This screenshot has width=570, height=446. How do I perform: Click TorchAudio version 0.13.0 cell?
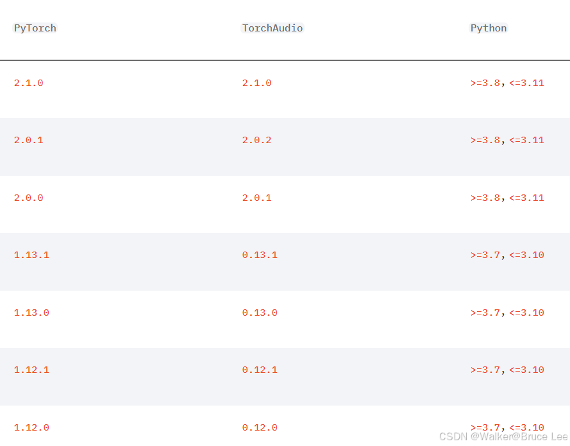point(260,313)
